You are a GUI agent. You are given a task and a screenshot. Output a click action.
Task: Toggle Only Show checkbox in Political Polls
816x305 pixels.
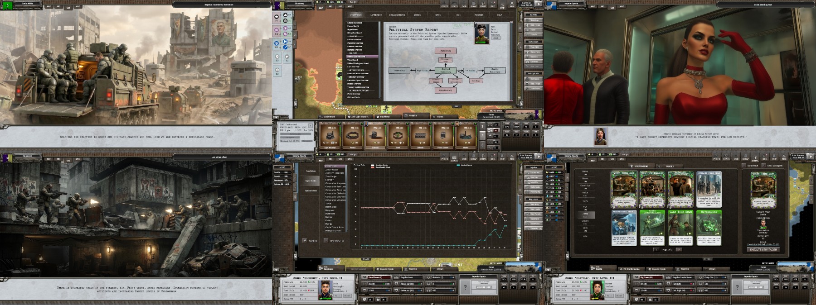click(326, 241)
